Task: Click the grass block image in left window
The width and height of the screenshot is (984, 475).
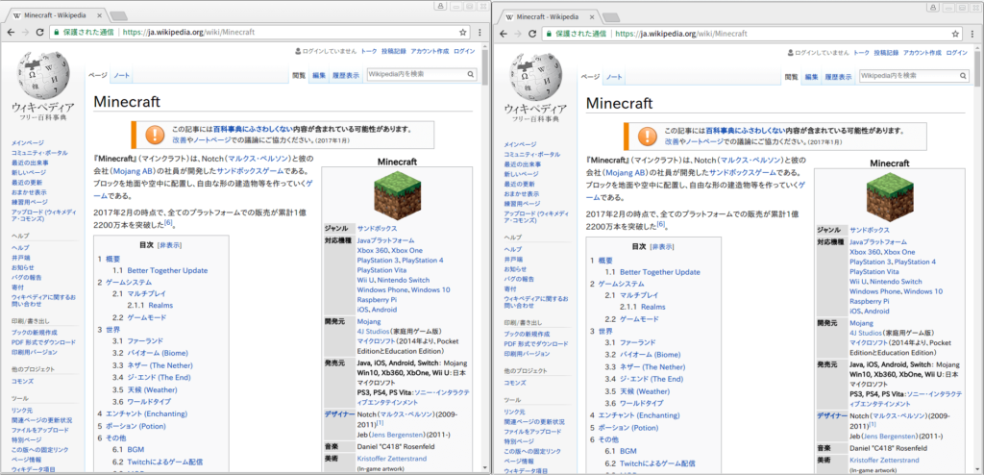Action: [397, 193]
